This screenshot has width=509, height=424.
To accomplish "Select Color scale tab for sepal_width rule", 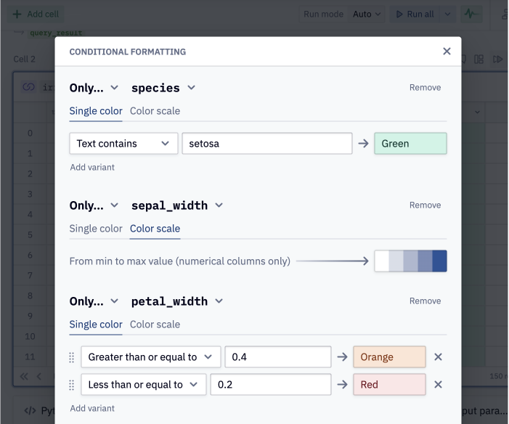I will tap(155, 229).
